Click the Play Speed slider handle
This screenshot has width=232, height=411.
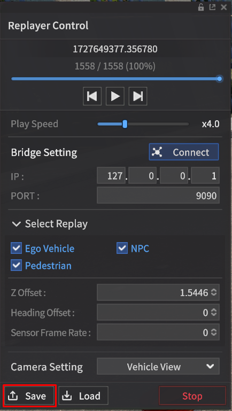point(125,124)
